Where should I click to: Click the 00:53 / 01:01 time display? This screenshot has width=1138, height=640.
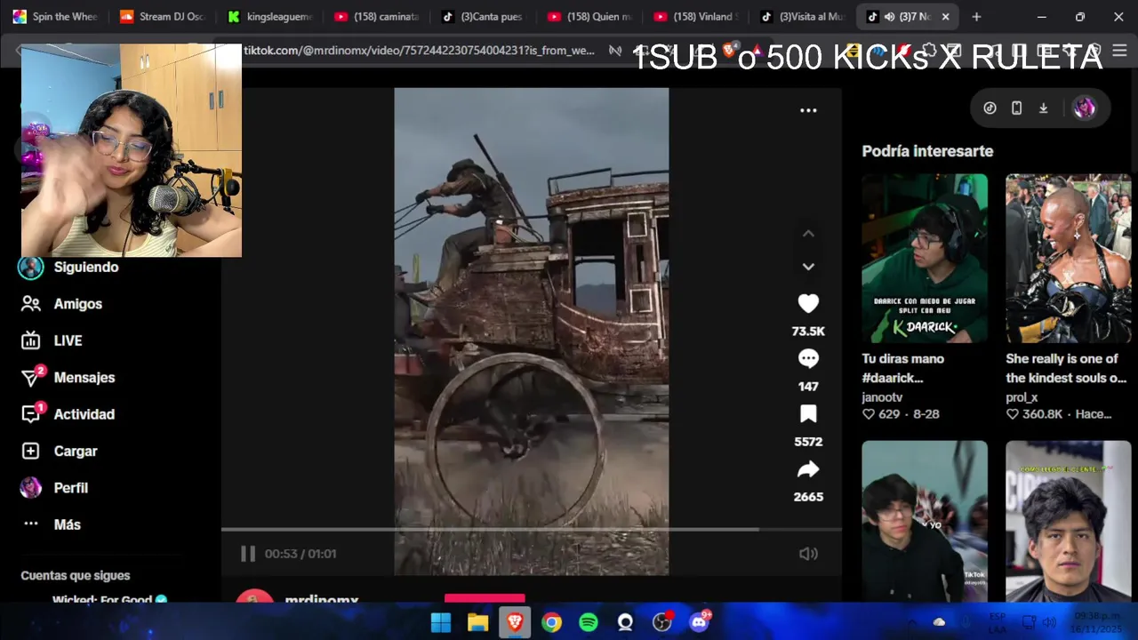(301, 554)
